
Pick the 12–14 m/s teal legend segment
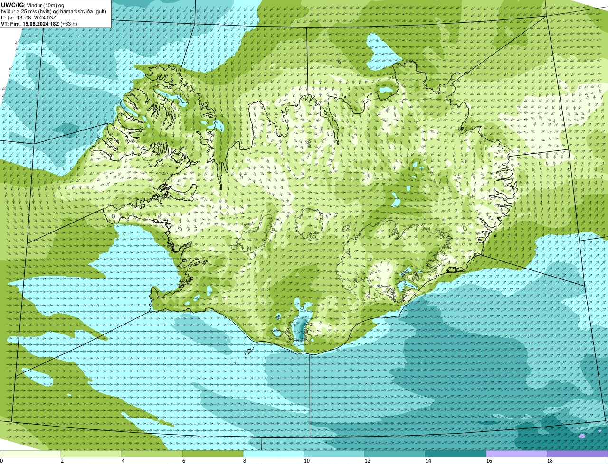395,454
